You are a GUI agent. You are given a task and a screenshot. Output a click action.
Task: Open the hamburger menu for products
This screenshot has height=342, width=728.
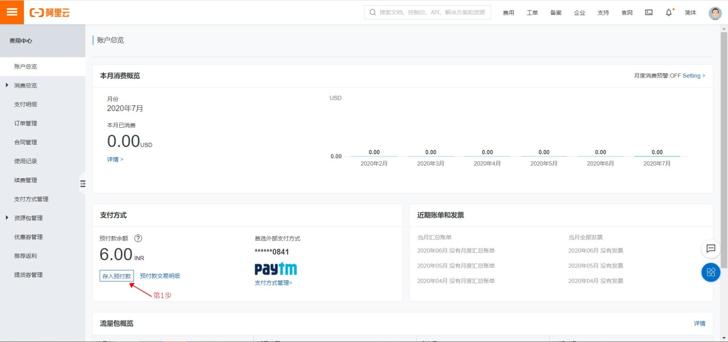(12, 12)
